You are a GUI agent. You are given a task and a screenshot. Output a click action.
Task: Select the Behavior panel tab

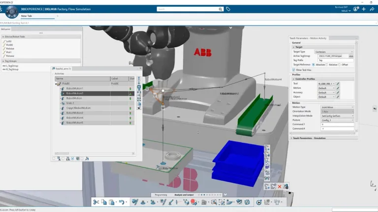click(5, 29)
